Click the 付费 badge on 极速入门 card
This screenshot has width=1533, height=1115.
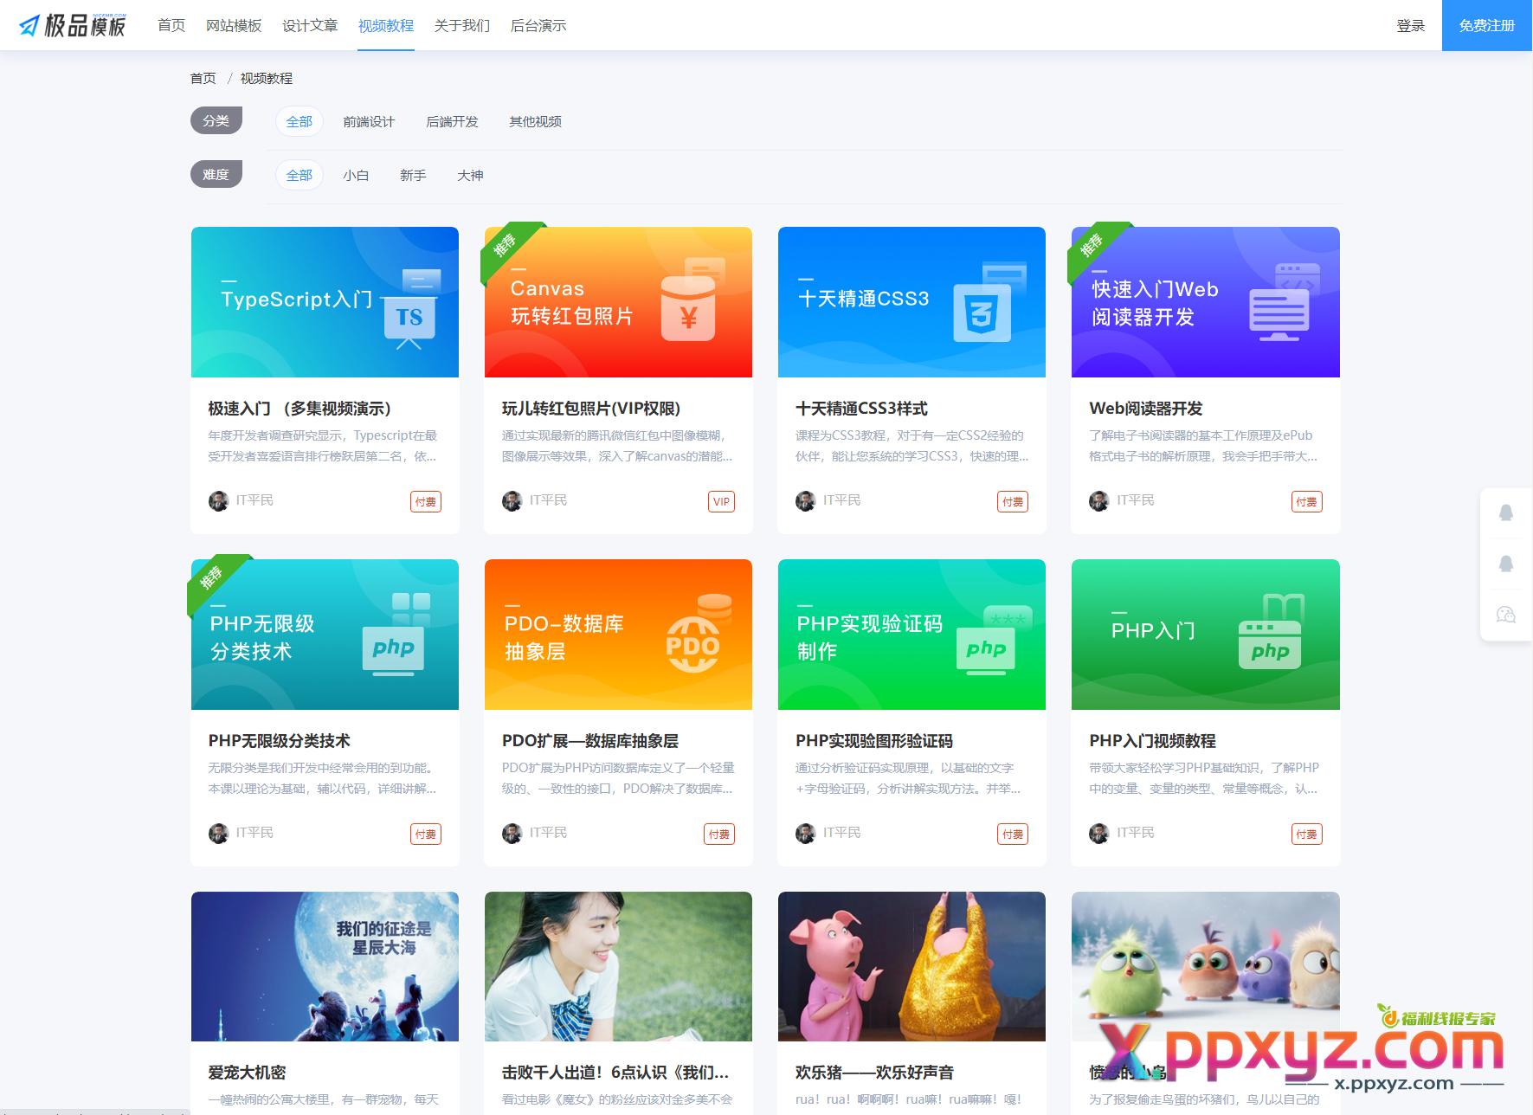coord(425,502)
